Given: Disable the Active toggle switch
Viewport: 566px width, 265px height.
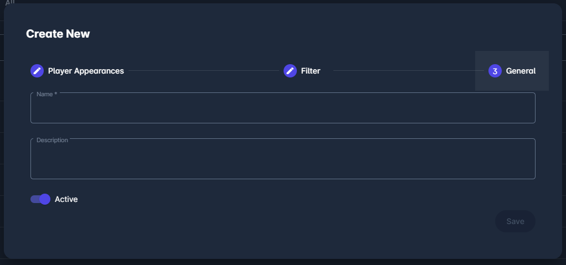Looking at the screenshot, I should [x=40, y=199].
